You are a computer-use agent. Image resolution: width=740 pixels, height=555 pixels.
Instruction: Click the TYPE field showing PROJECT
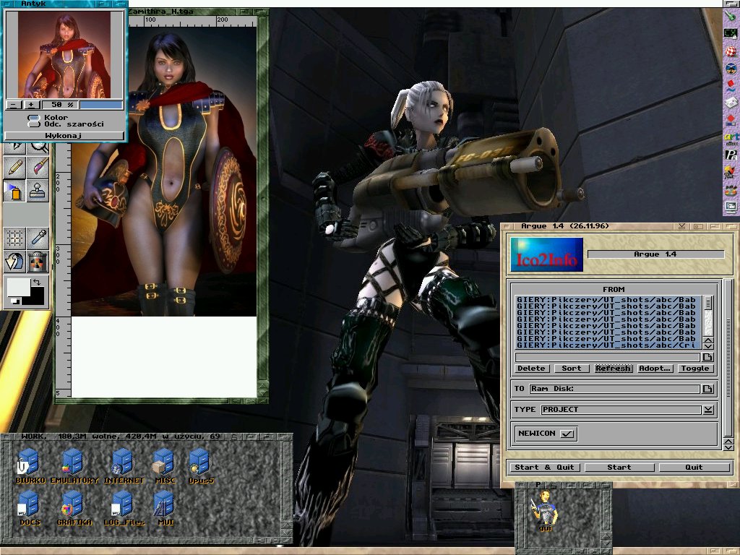click(621, 410)
